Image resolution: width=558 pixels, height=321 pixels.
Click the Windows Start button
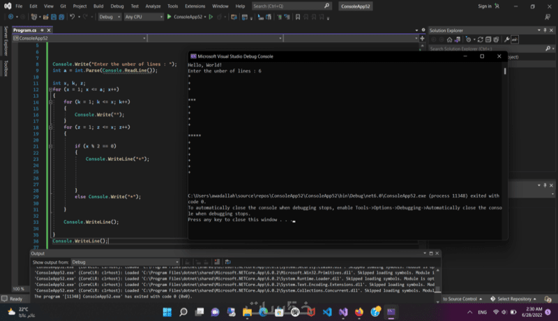tap(167, 312)
